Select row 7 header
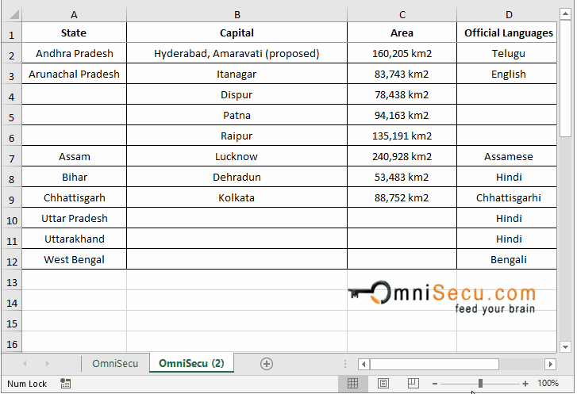The width and height of the screenshot is (577, 394). pyautogui.click(x=11, y=157)
